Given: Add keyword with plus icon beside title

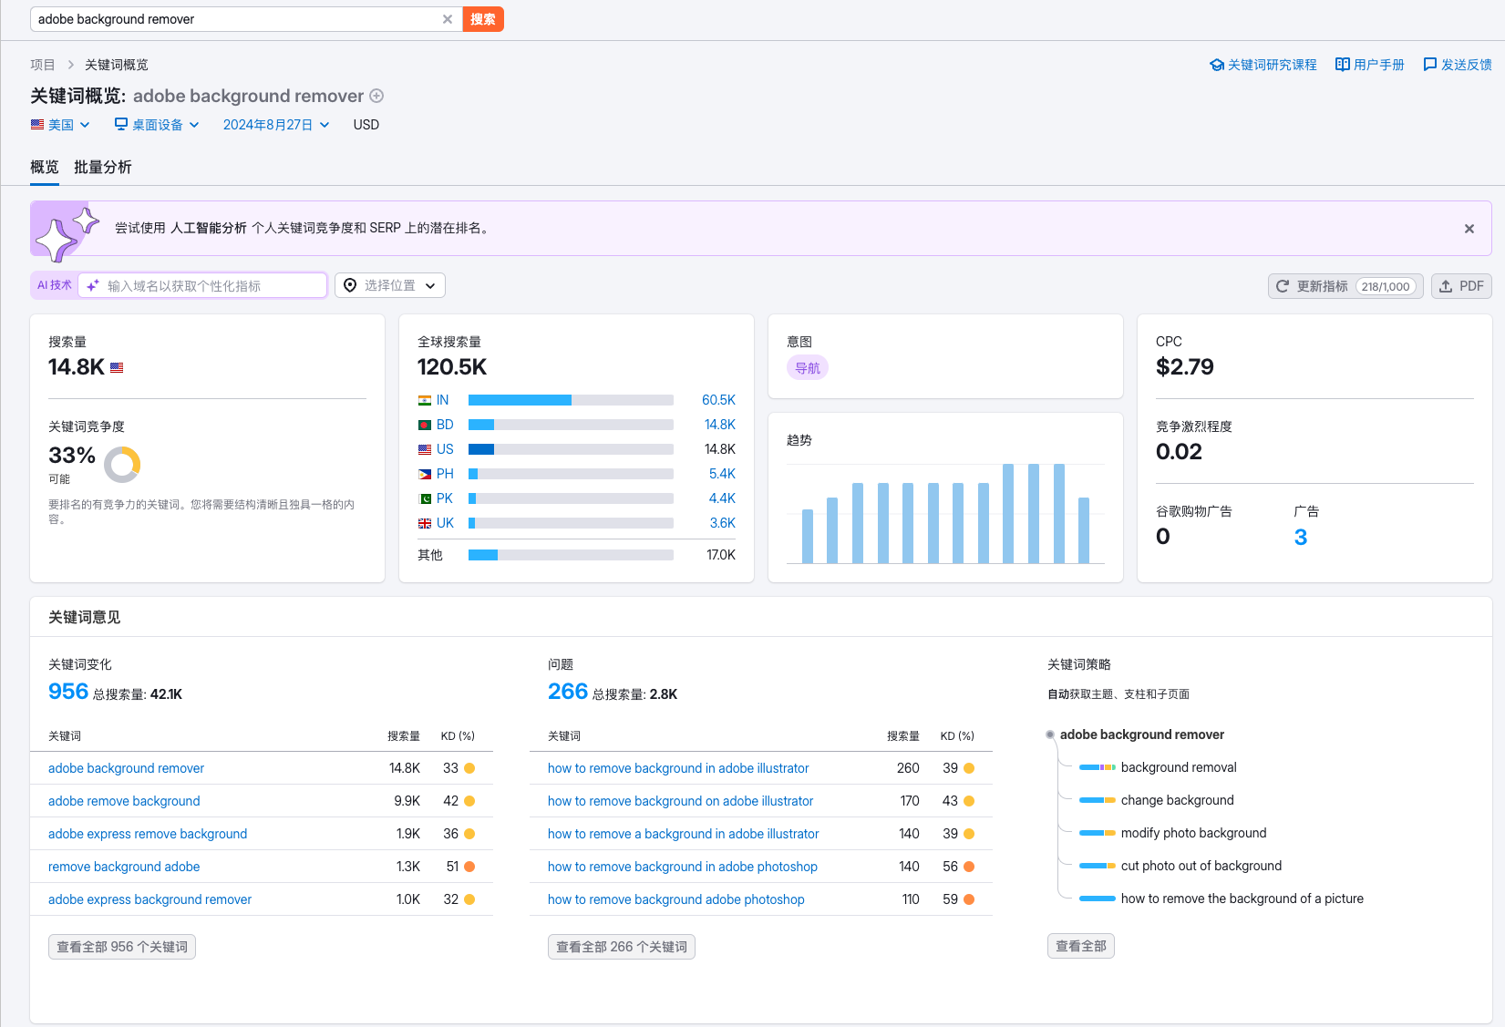Looking at the screenshot, I should point(376,96).
